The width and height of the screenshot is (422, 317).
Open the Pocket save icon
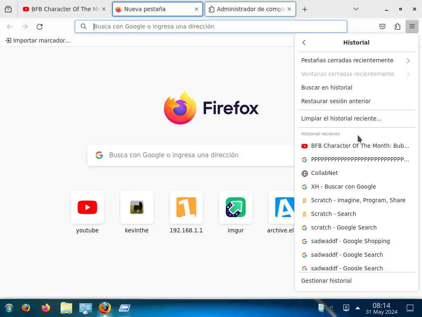pos(382,26)
